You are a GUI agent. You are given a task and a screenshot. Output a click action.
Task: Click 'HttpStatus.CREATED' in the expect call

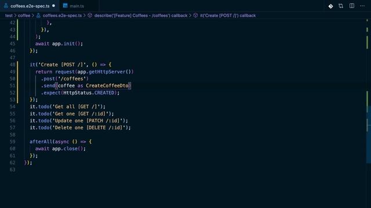89,92
